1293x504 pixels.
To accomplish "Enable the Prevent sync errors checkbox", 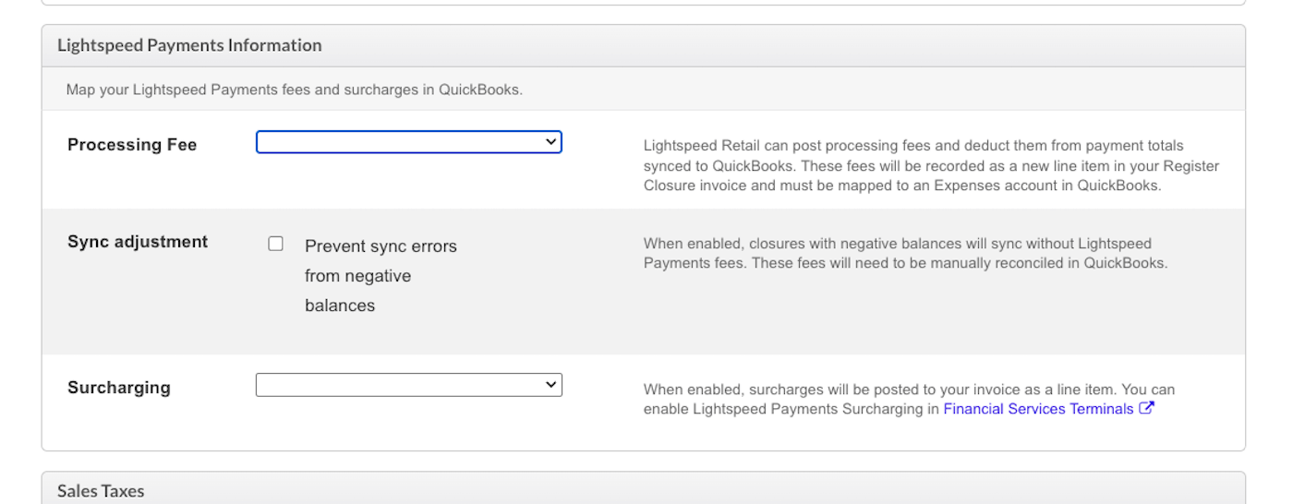I will (275, 244).
